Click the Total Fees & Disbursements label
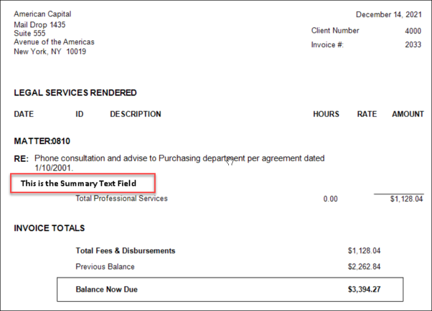The image size is (432, 311). click(x=126, y=251)
